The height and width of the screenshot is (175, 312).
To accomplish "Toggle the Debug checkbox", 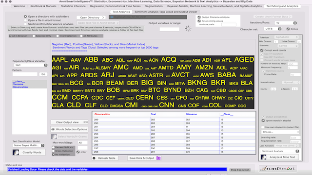I will coord(288,29).
